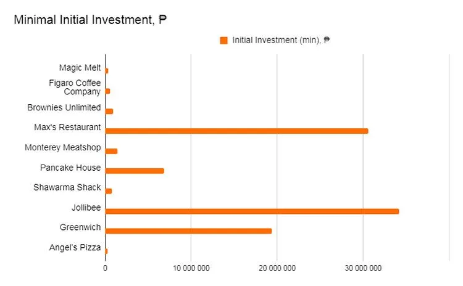Image resolution: width=463 pixels, height=286 pixels.
Task: Click the Monterey Meatshop bar
Action: [x=111, y=151]
